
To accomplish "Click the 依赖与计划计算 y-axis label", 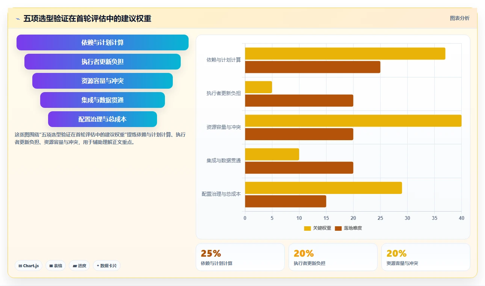I will [224, 60].
